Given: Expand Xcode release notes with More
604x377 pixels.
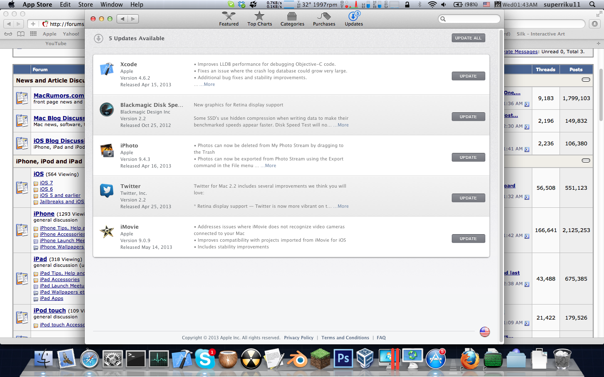Looking at the screenshot, I should click(209, 85).
